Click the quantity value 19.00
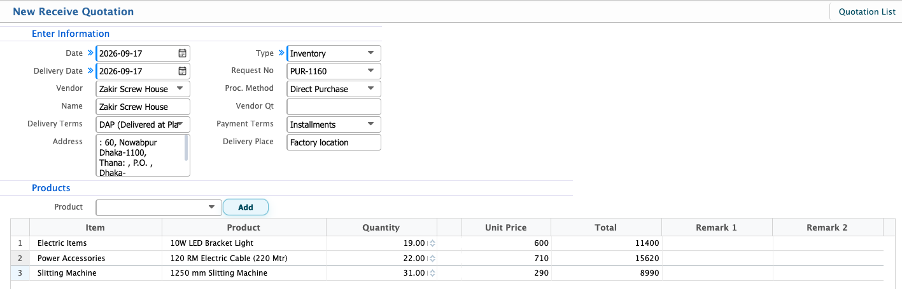902x289 pixels. coord(414,243)
